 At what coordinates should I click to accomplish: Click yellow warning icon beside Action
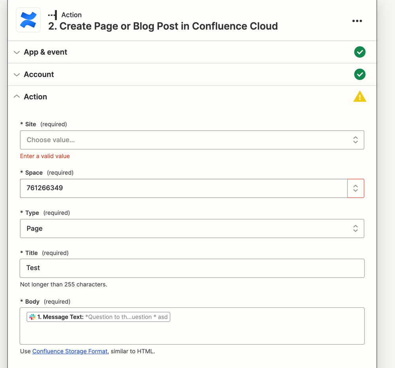click(x=359, y=97)
